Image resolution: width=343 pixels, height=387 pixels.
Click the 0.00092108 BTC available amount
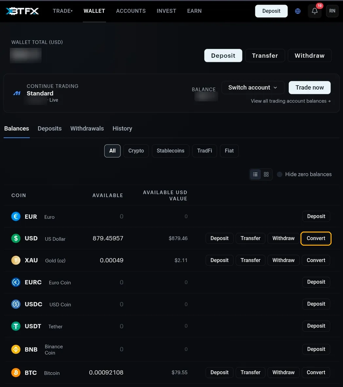point(106,373)
